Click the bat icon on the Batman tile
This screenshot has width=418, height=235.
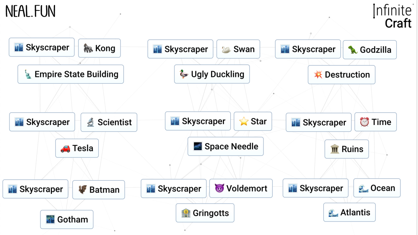click(x=83, y=190)
